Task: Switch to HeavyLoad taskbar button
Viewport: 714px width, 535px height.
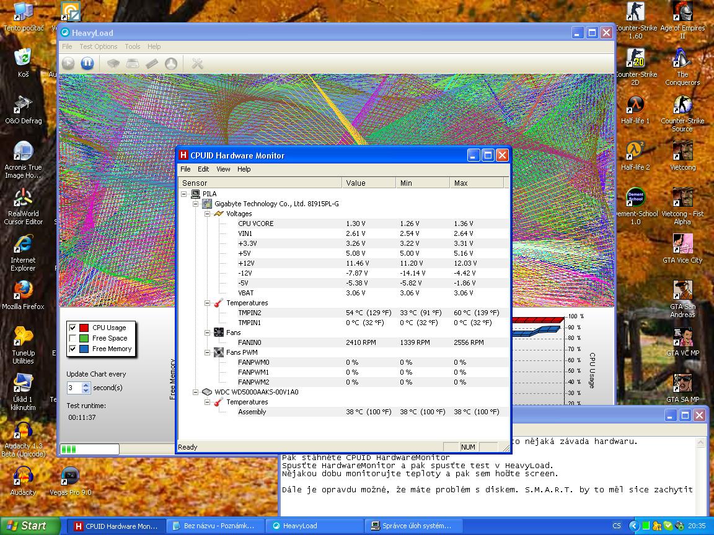Action: coord(314,526)
